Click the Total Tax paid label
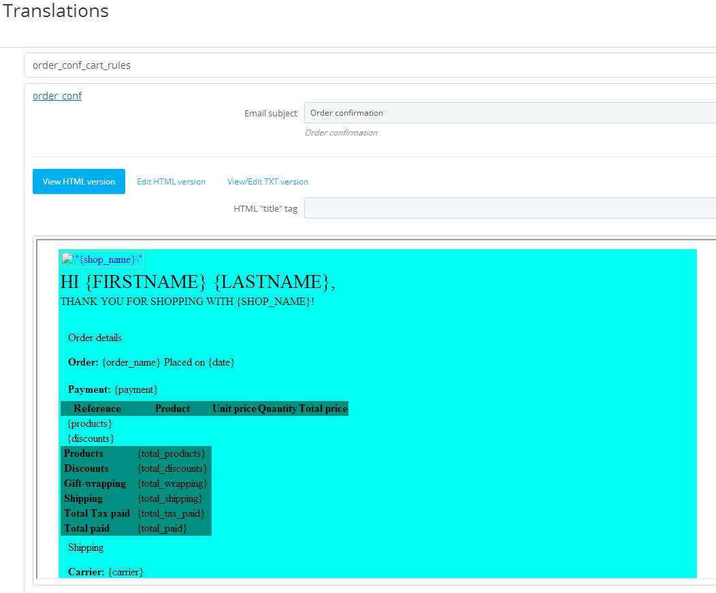Image resolution: width=716 pixels, height=593 pixels. pyautogui.click(x=97, y=513)
